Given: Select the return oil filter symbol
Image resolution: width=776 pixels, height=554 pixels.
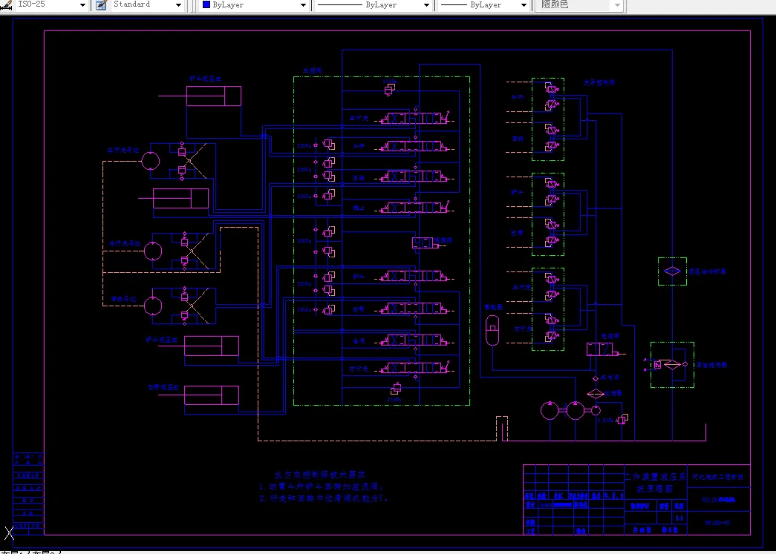Looking at the screenshot, I should pos(671,365).
